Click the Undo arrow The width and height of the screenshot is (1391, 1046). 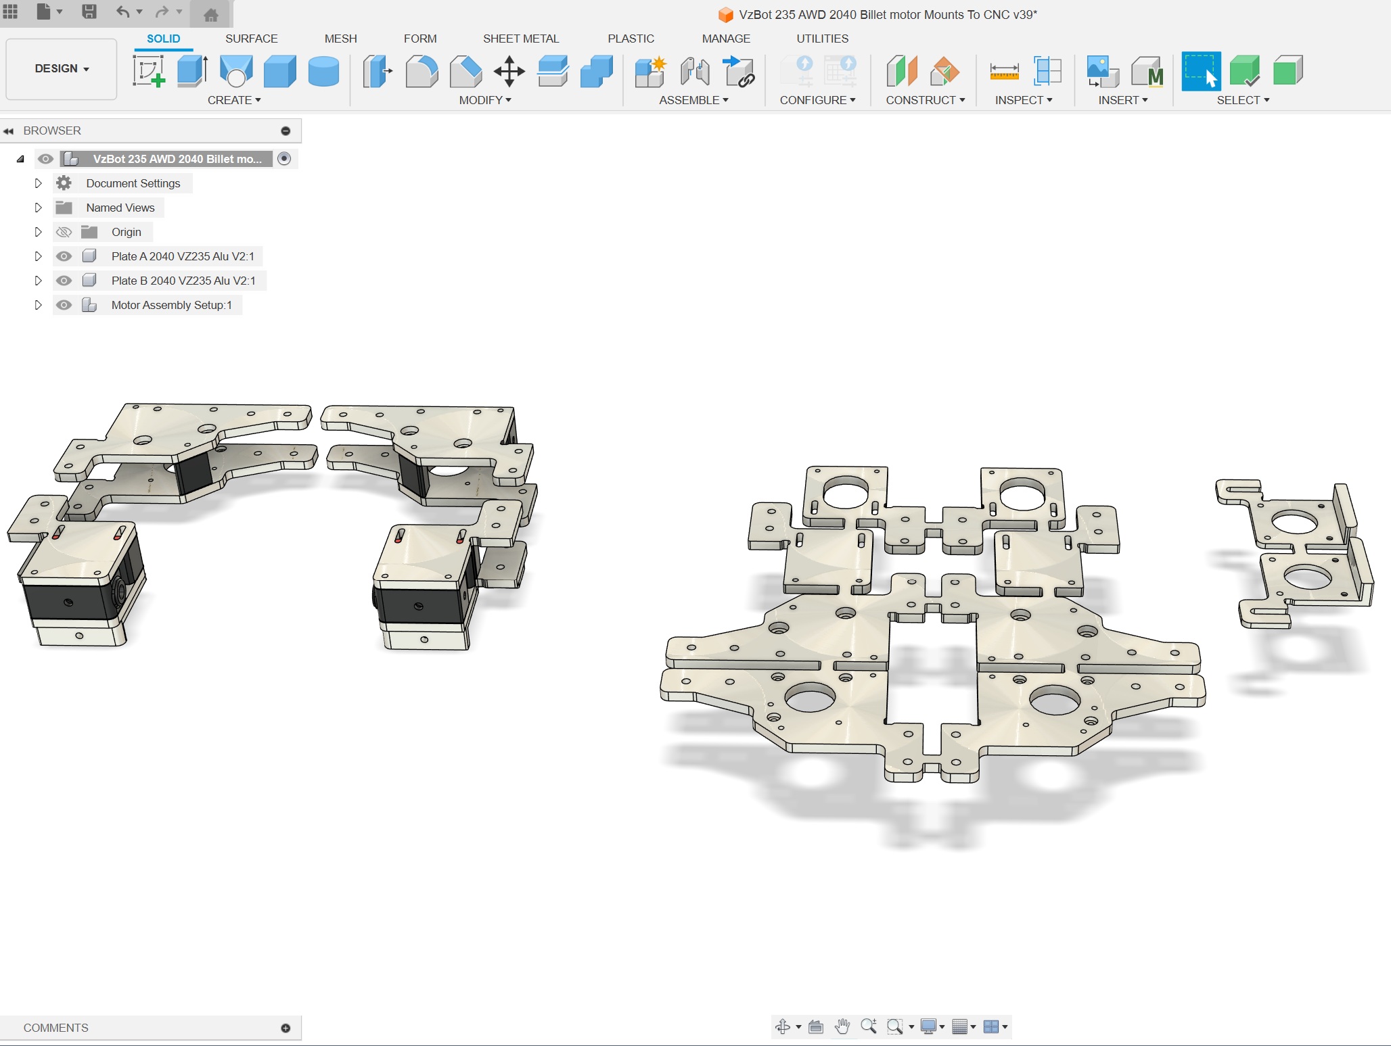122,11
